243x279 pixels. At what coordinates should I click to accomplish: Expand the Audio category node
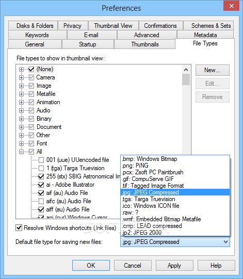click(21, 110)
